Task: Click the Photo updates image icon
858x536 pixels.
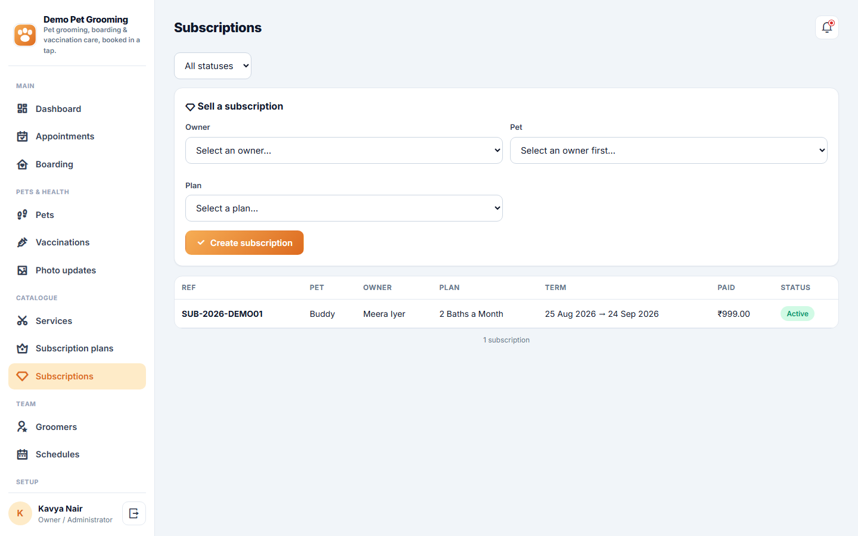Action: tap(23, 270)
